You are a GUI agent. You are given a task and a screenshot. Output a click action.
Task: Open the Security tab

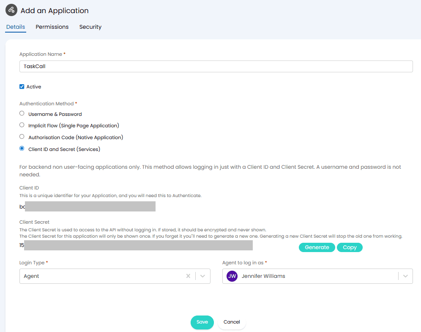coord(90,27)
